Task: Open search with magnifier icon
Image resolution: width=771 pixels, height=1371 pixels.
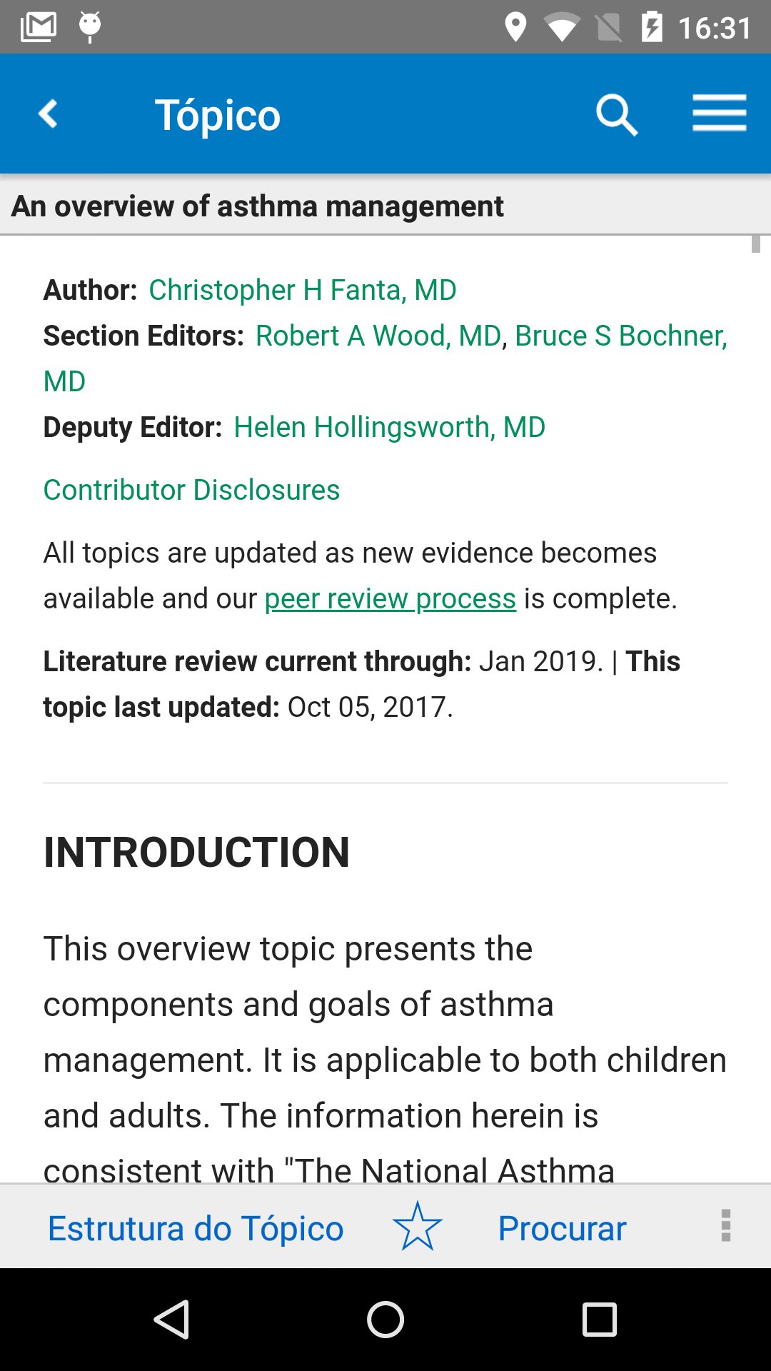Action: coord(617,114)
